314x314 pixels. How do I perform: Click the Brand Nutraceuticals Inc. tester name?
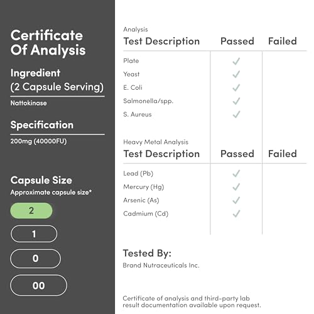[x=161, y=265]
